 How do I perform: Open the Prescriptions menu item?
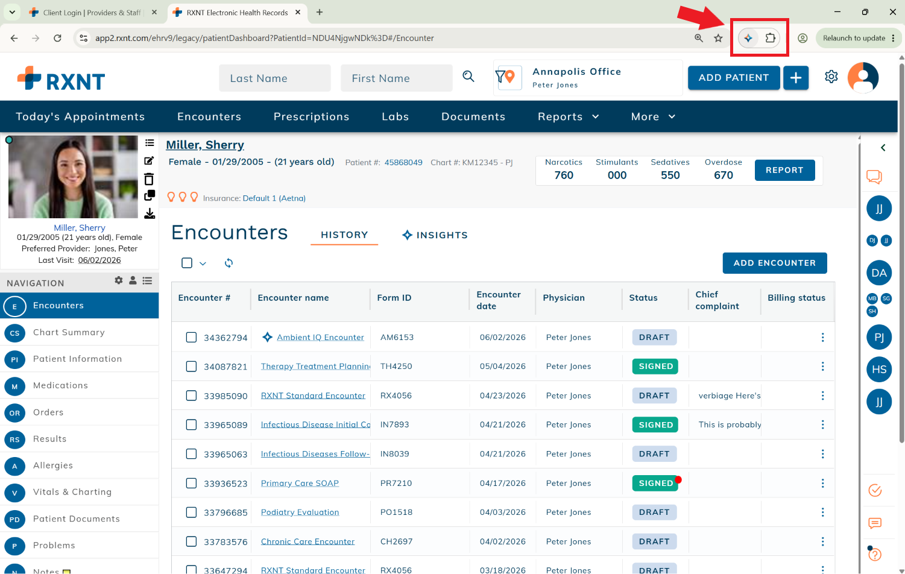tap(311, 116)
